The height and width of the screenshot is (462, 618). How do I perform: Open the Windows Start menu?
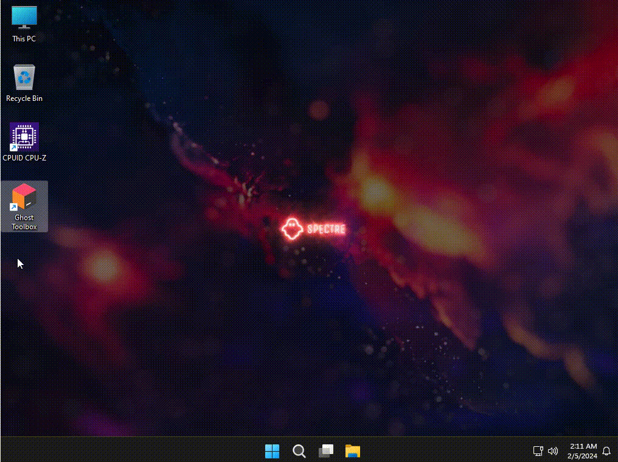pyautogui.click(x=273, y=451)
